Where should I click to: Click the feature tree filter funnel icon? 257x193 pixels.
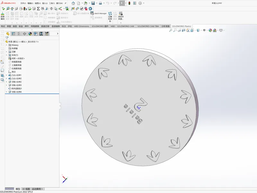pyautogui.click(x=7, y=38)
